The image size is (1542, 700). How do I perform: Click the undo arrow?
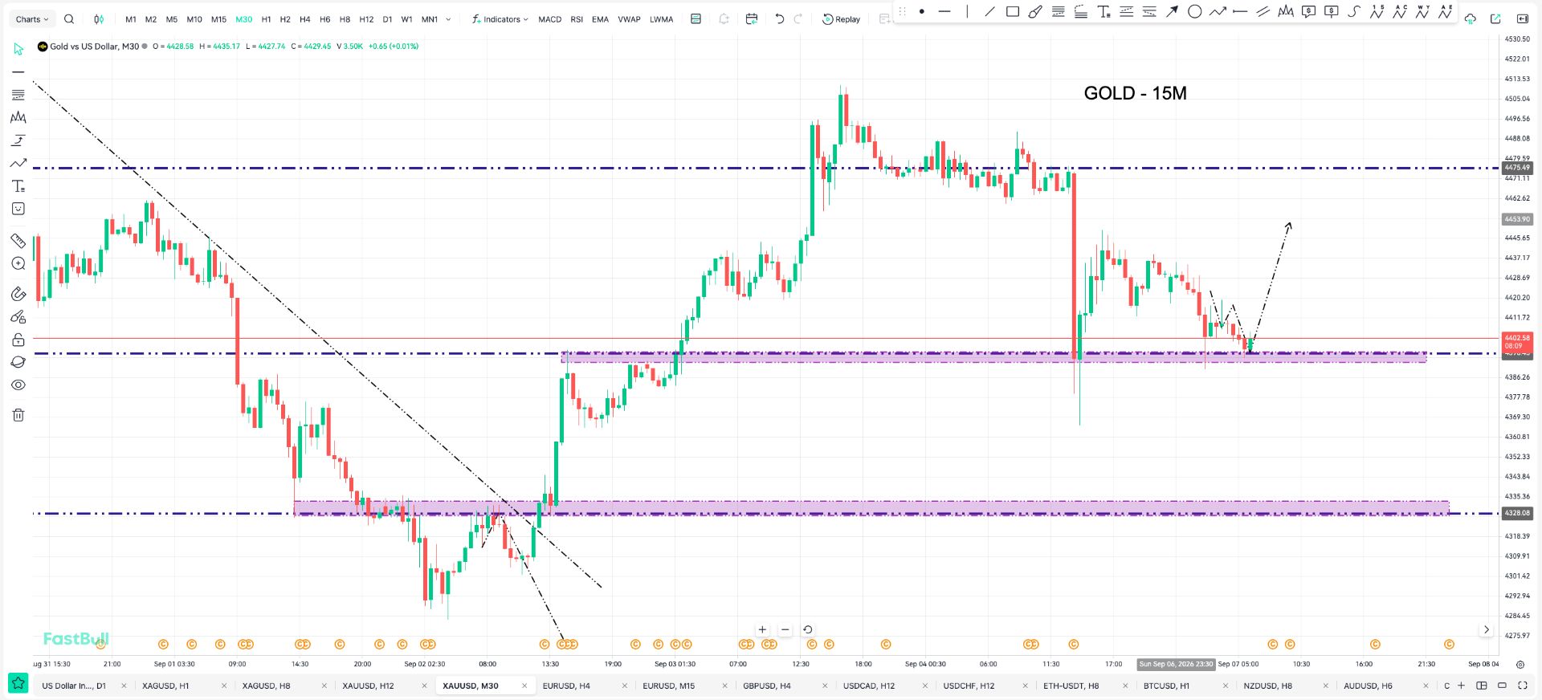[x=779, y=19]
